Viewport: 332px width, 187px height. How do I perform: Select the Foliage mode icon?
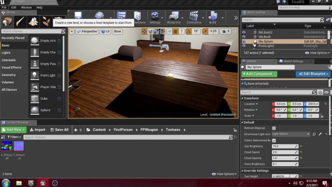(46, 22)
